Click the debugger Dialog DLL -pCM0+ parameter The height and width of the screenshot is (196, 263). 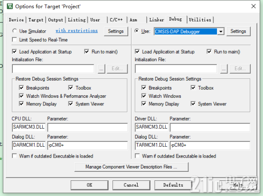click(210, 145)
